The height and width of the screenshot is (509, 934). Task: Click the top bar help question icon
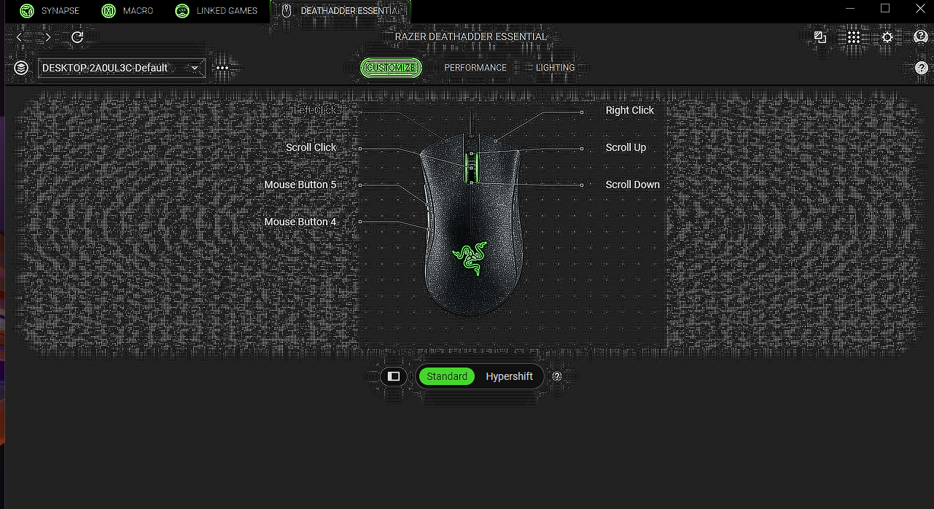(920, 37)
